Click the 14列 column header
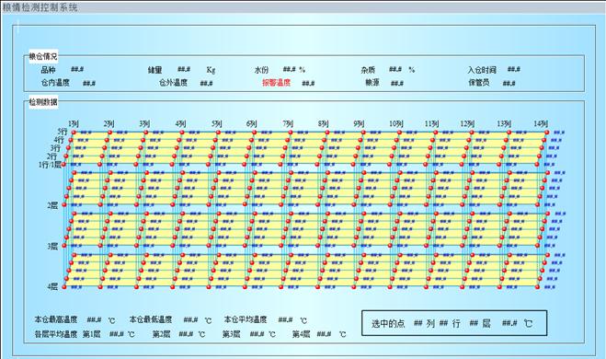Image resolution: width=606 pixels, height=359 pixels. pyautogui.click(x=541, y=123)
